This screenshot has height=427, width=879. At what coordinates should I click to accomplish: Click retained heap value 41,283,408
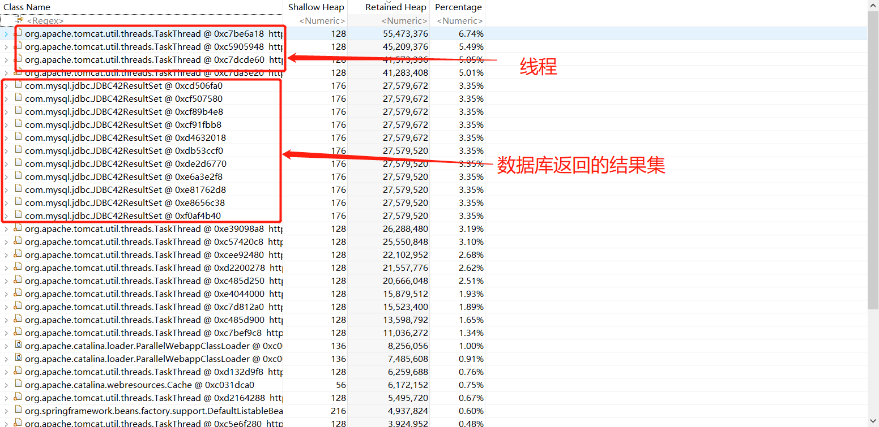pos(406,72)
